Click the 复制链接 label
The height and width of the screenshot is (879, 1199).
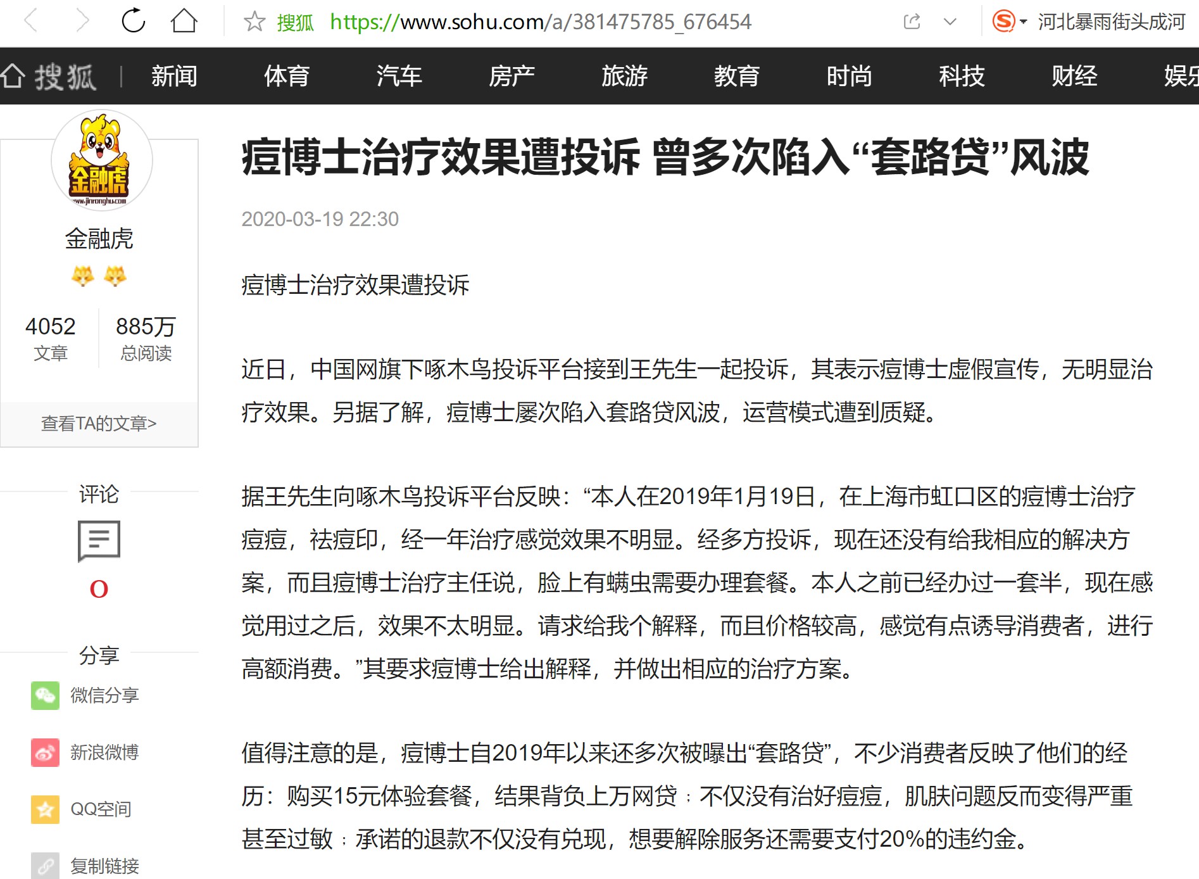pos(104,866)
